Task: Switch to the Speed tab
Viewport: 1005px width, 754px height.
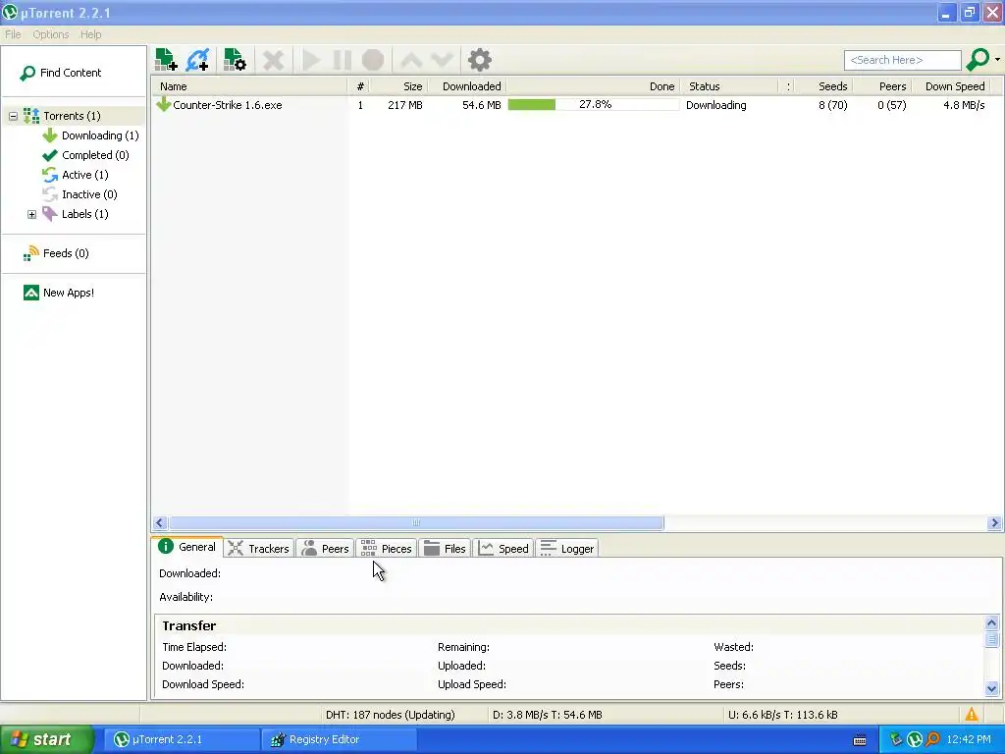Action: pyautogui.click(x=503, y=549)
